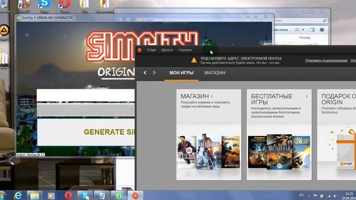Show hidden tray icons with the up arrow
Viewport: 356px width, 200px height.
click(x=309, y=196)
